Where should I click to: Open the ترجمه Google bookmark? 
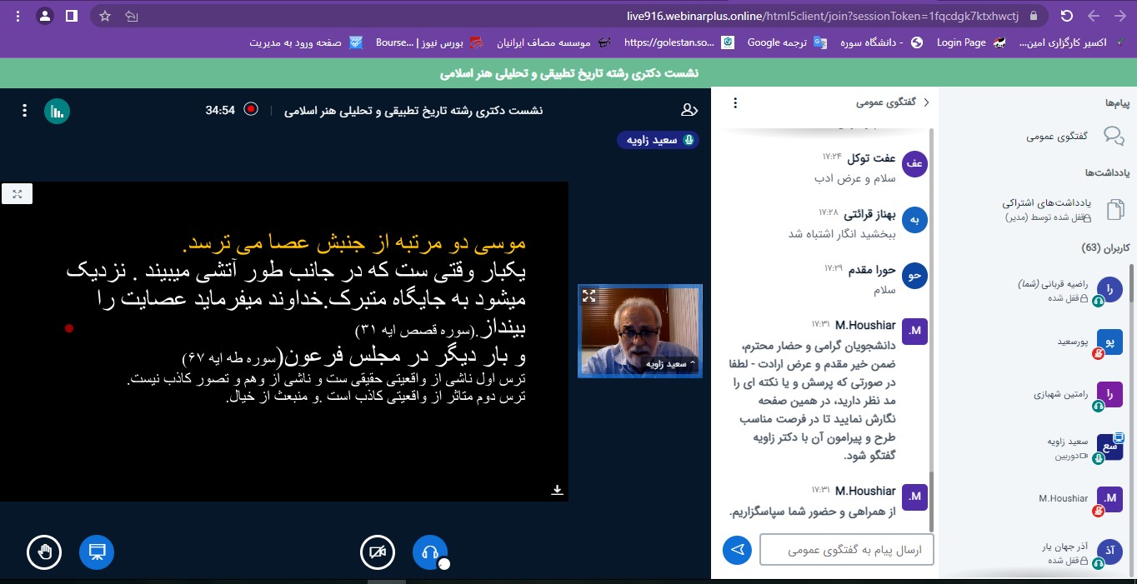coord(786,42)
